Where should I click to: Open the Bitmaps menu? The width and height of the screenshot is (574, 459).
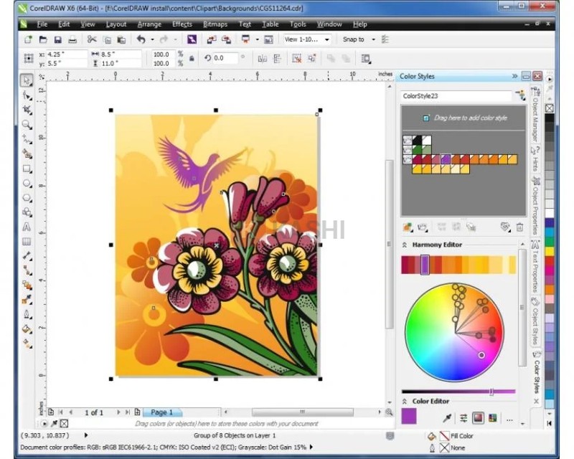point(215,24)
